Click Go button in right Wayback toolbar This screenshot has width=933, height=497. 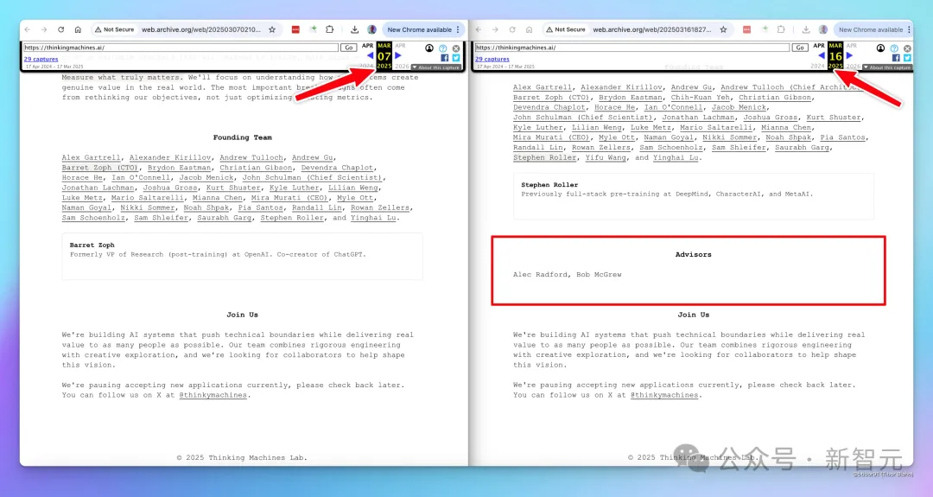point(800,48)
